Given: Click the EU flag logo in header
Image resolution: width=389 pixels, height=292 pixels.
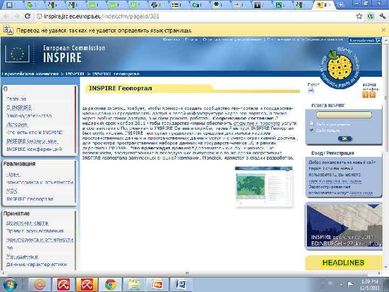Looking at the screenshot, I should (17, 54).
